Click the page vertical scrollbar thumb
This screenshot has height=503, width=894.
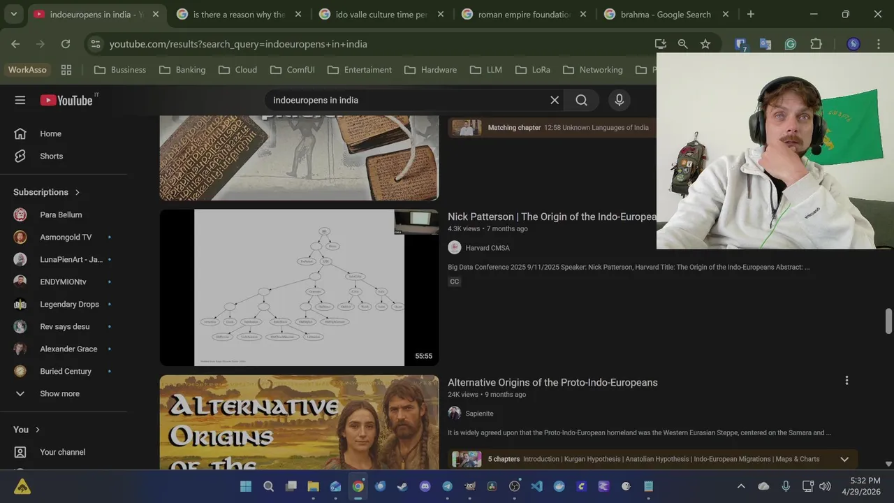888,321
